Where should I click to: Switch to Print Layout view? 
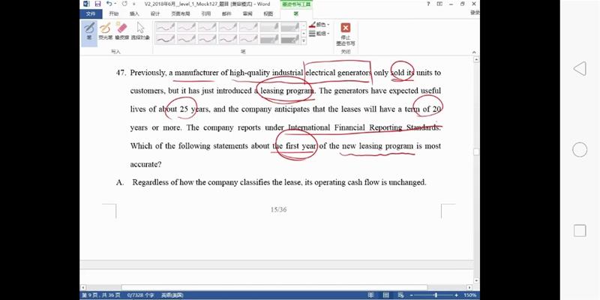coord(386,295)
